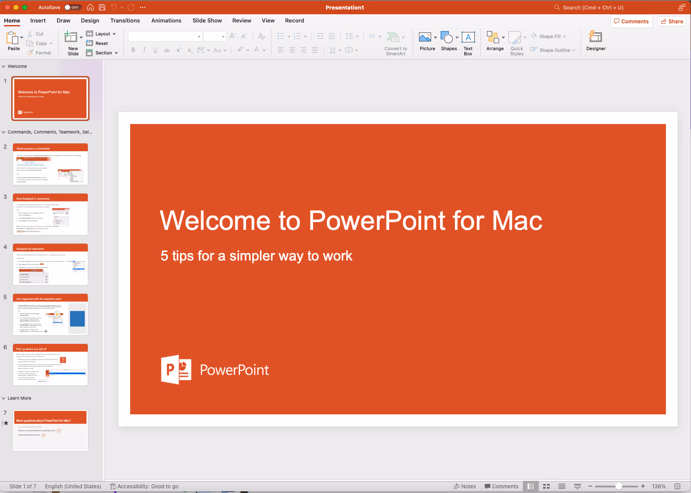691x493 pixels.
Task: Clear all text formatting
Action: pyautogui.click(x=261, y=36)
